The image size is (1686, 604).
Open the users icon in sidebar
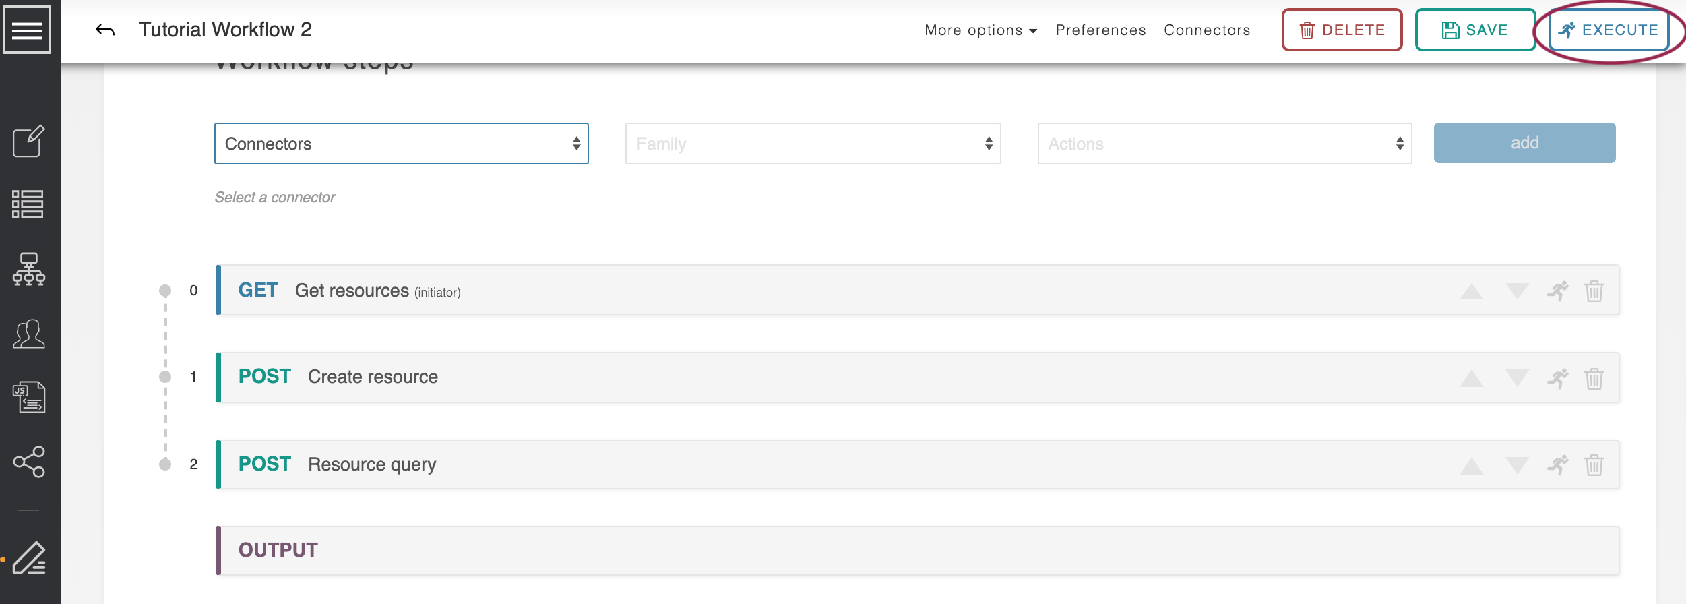point(28,334)
